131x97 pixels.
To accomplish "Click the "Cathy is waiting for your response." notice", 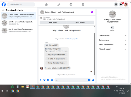I will pos(66,75).
